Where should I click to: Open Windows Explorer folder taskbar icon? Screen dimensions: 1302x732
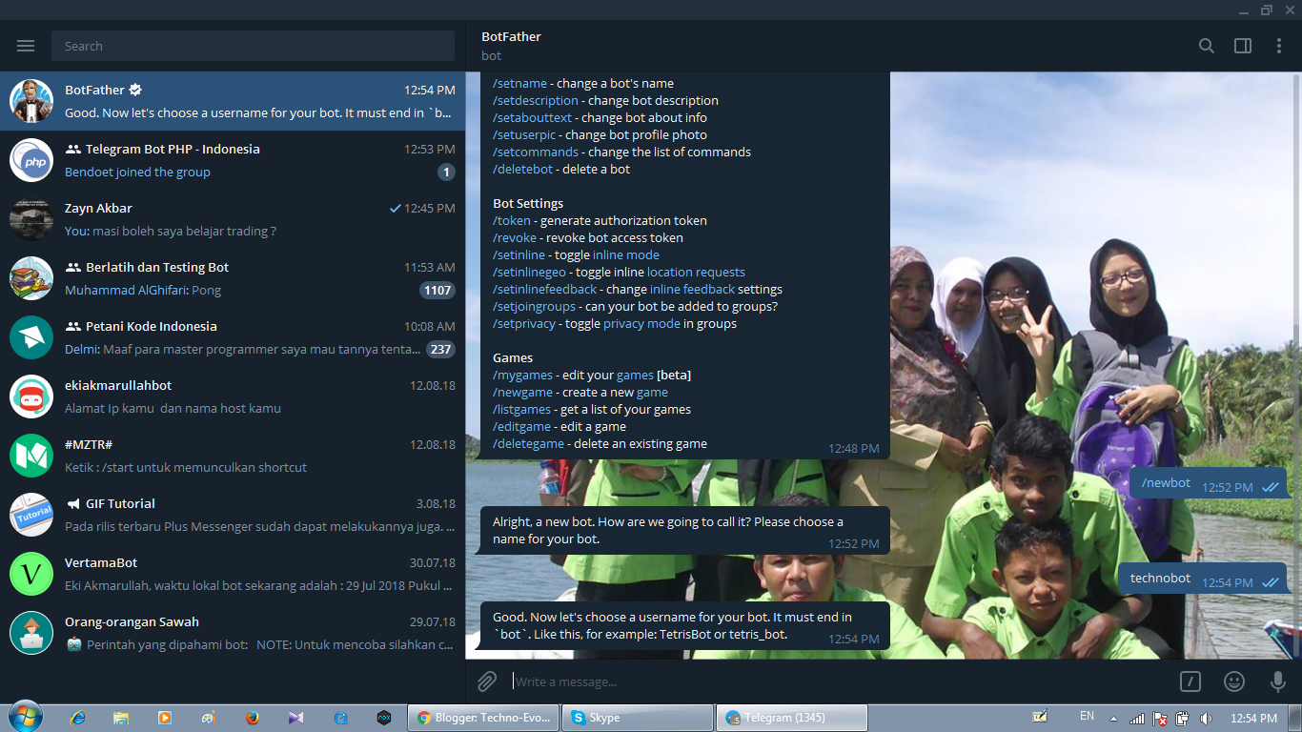121,718
